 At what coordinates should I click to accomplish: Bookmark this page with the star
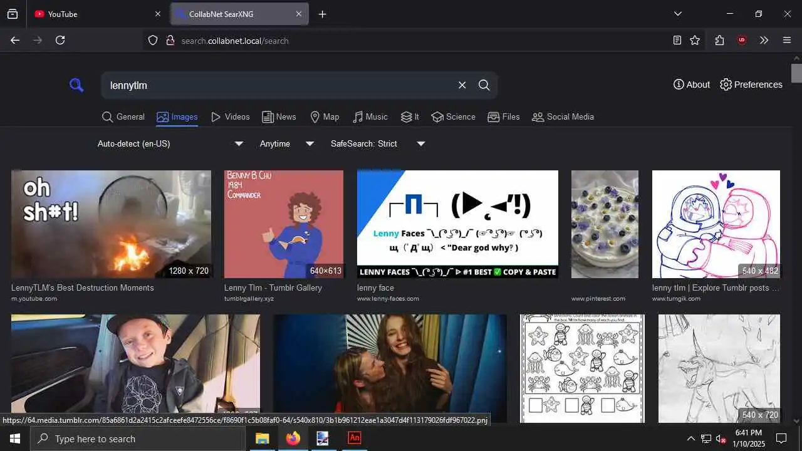click(x=695, y=40)
